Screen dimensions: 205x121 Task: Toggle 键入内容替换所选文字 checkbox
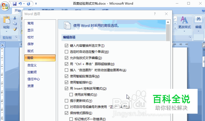(66, 45)
